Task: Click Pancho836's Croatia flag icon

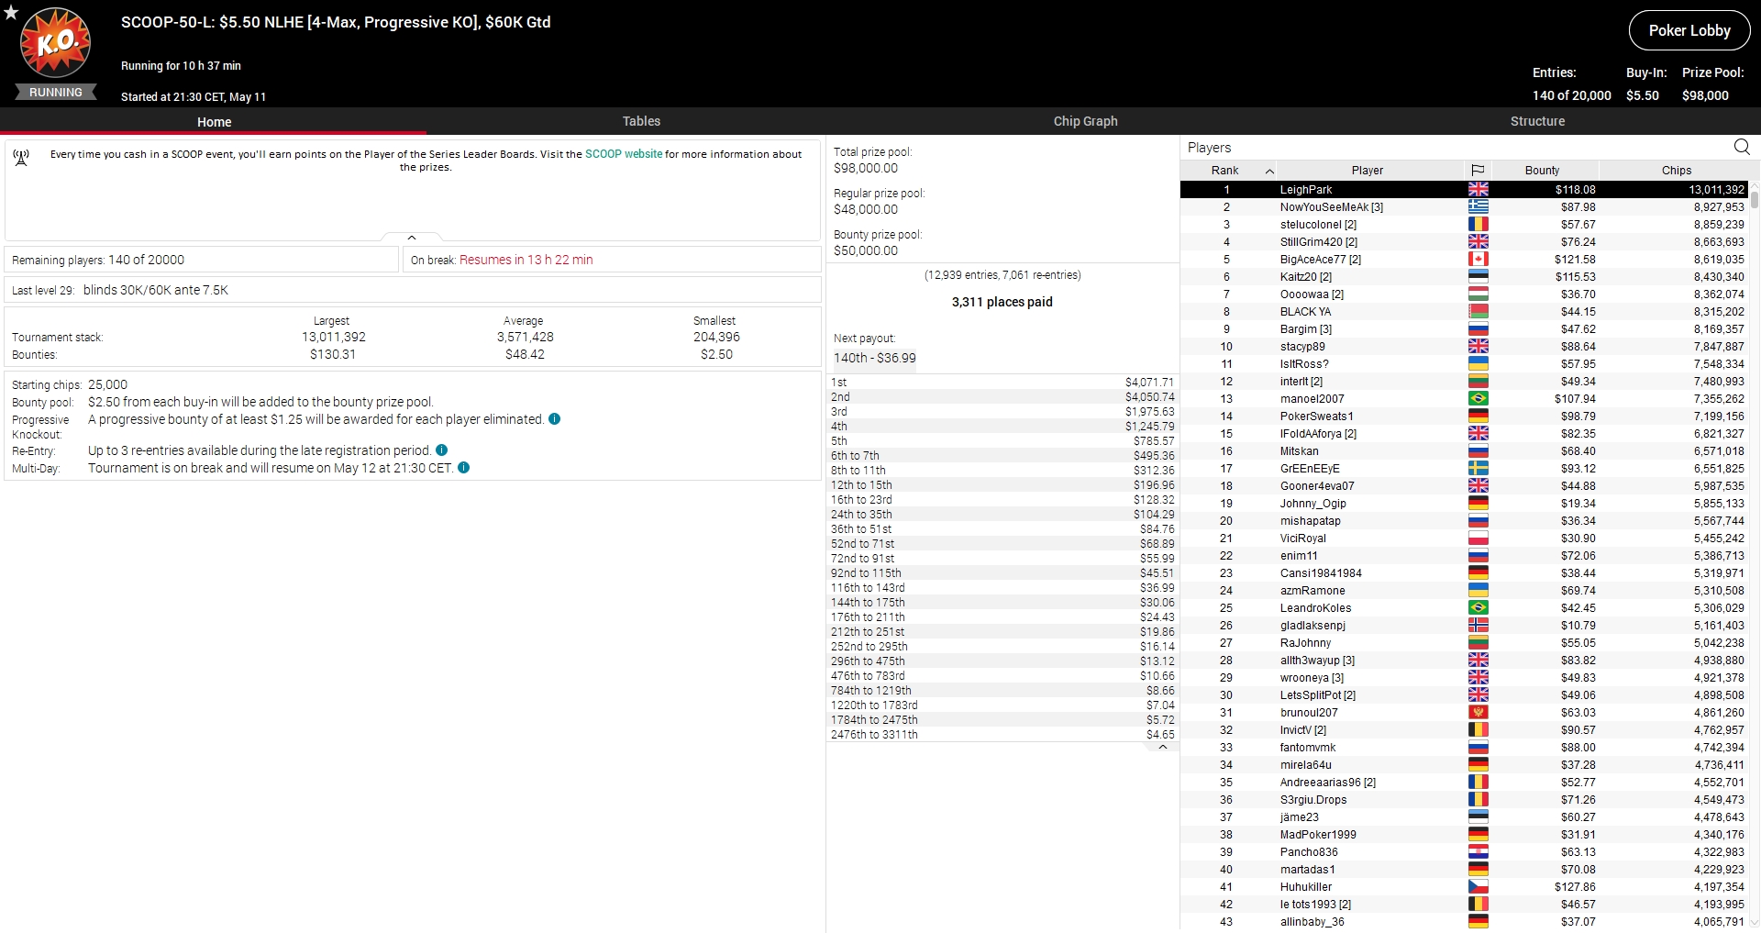Action: (1478, 852)
